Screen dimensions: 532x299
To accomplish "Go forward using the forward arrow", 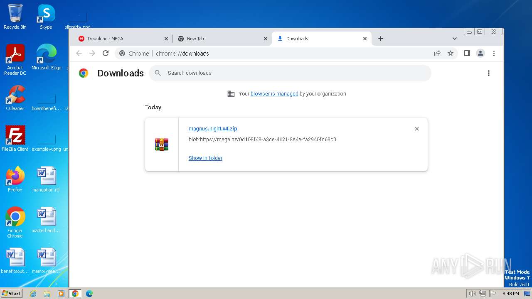I will pos(92,53).
